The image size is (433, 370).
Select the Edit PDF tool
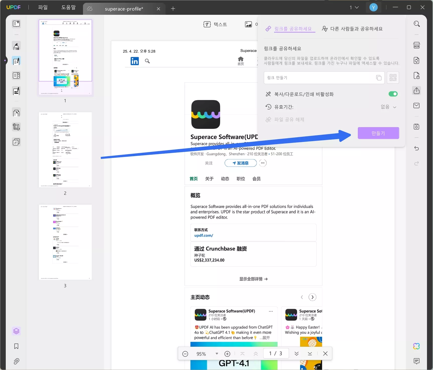tap(16, 61)
